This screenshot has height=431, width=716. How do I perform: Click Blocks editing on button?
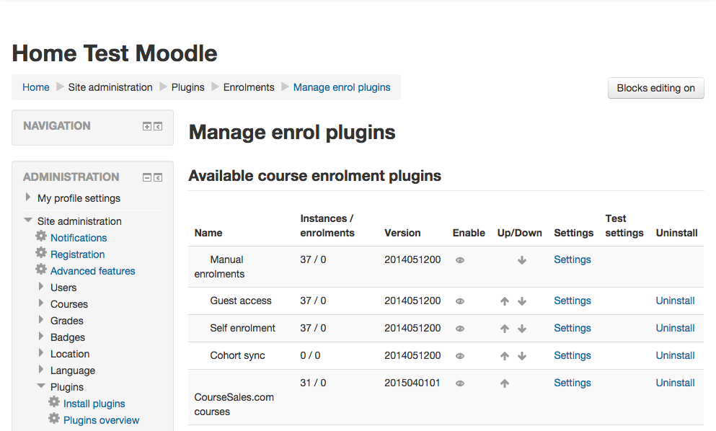click(655, 88)
